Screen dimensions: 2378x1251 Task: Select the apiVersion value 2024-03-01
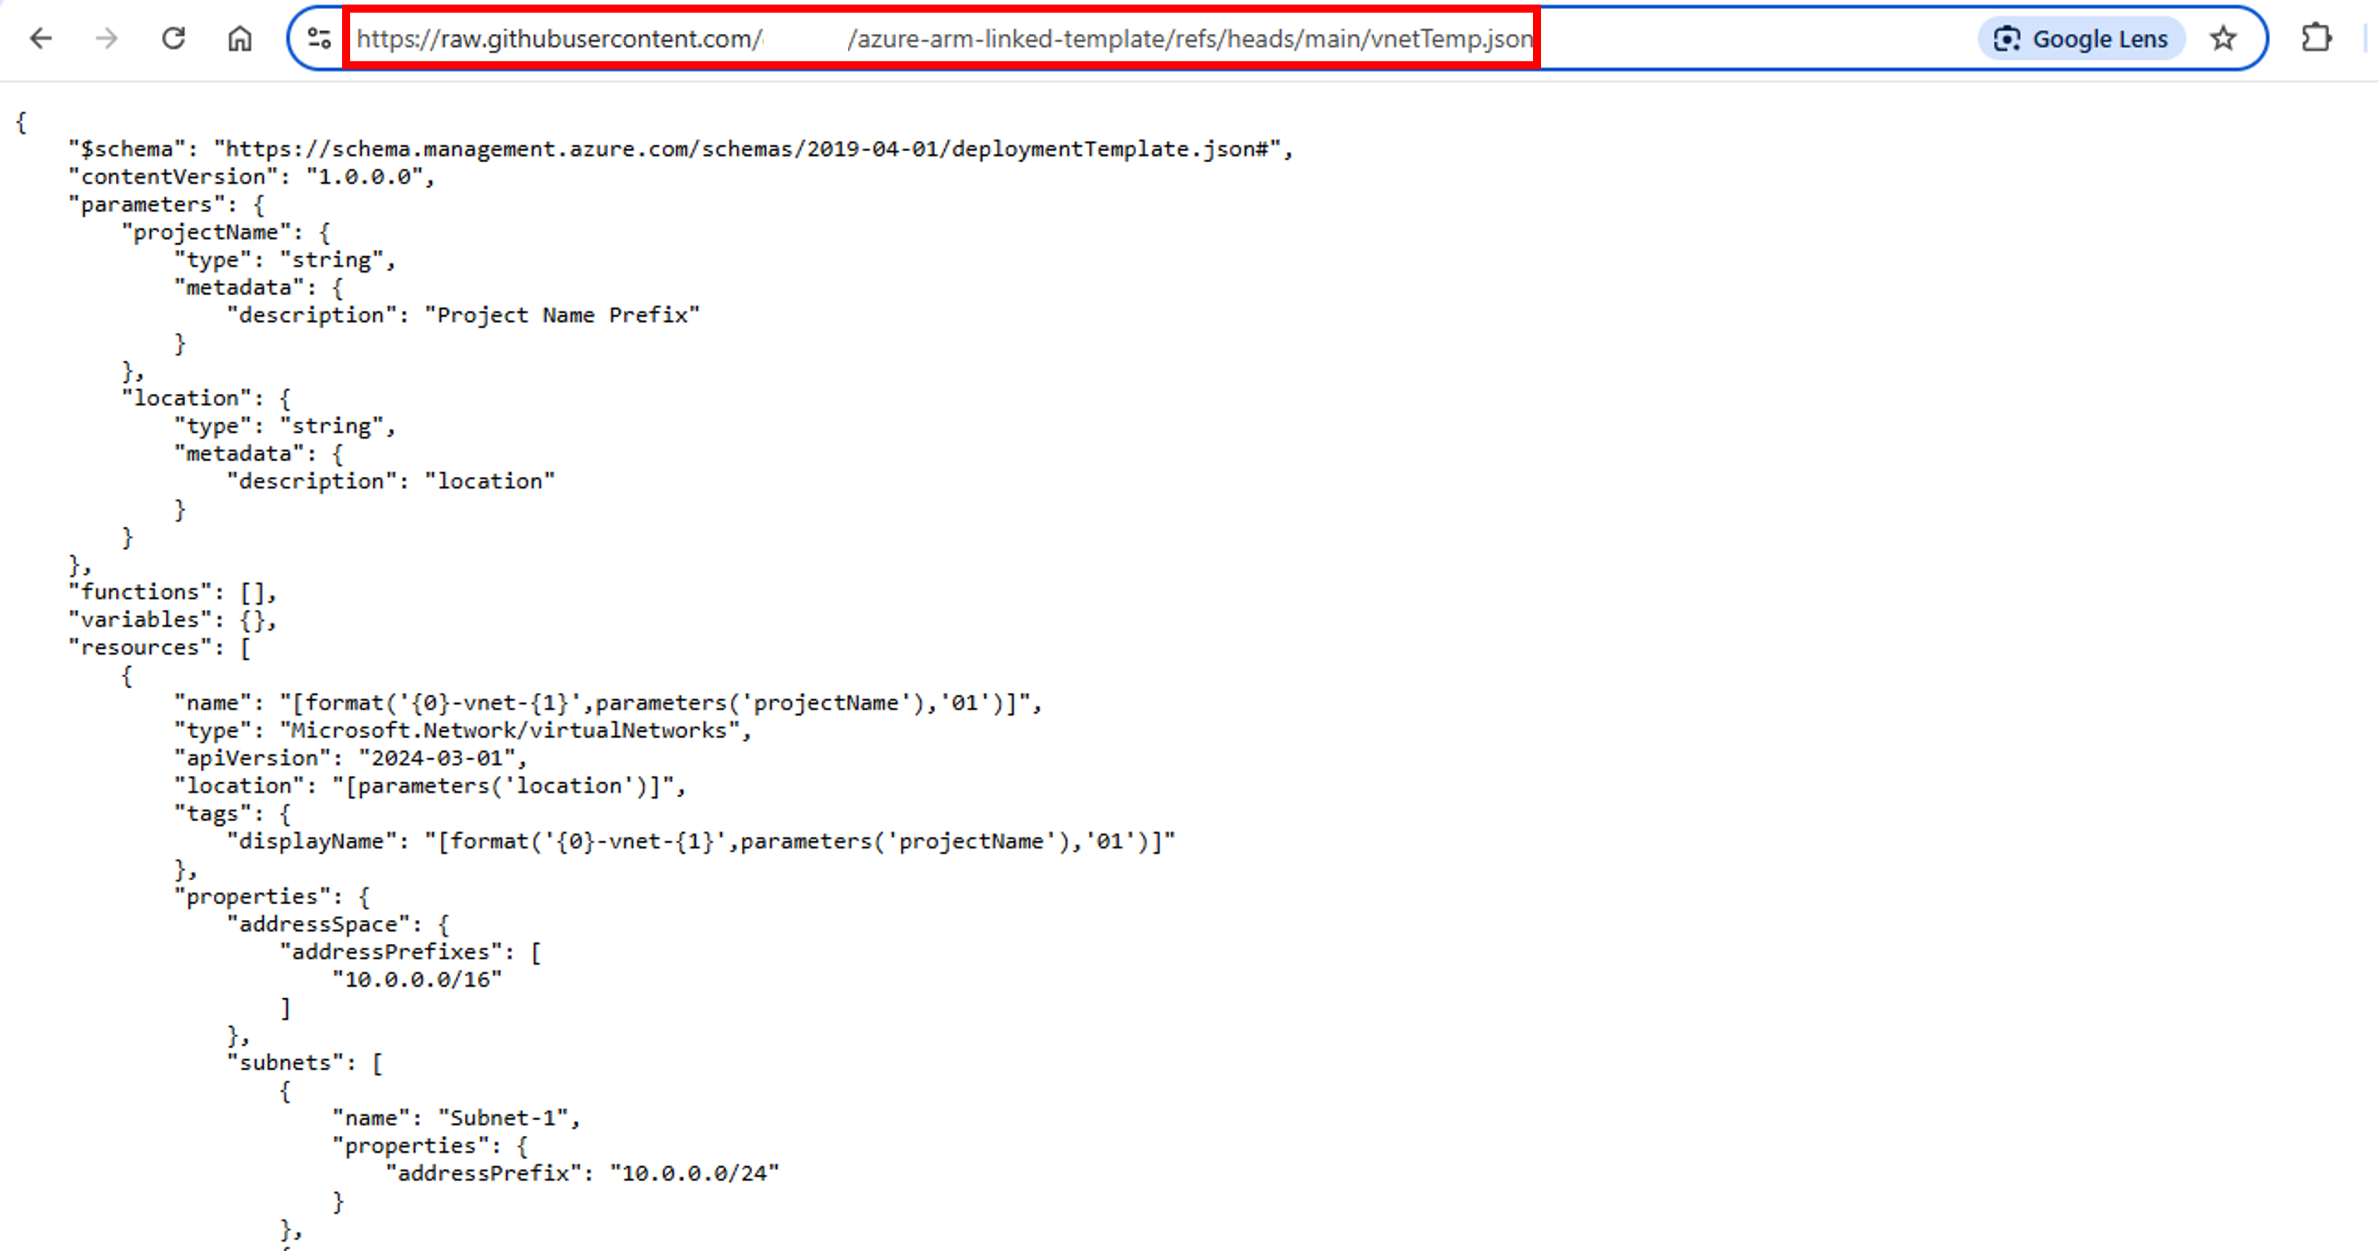point(441,758)
